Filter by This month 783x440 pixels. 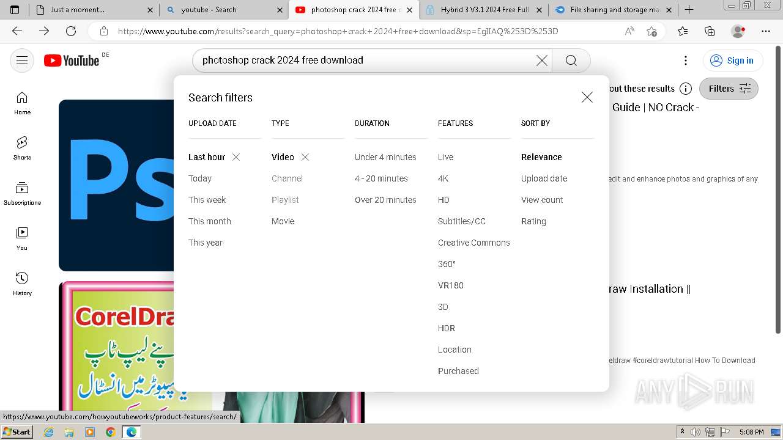pos(210,221)
